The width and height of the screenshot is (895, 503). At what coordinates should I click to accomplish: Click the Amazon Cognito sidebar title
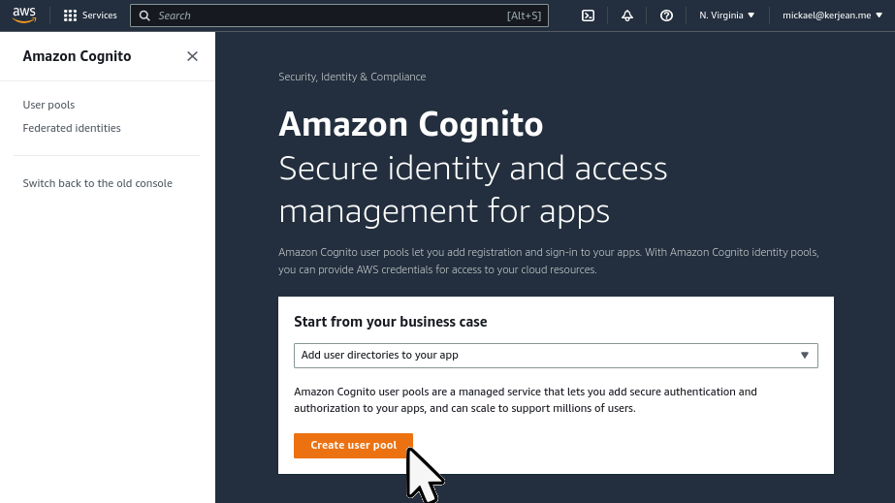coord(77,56)
